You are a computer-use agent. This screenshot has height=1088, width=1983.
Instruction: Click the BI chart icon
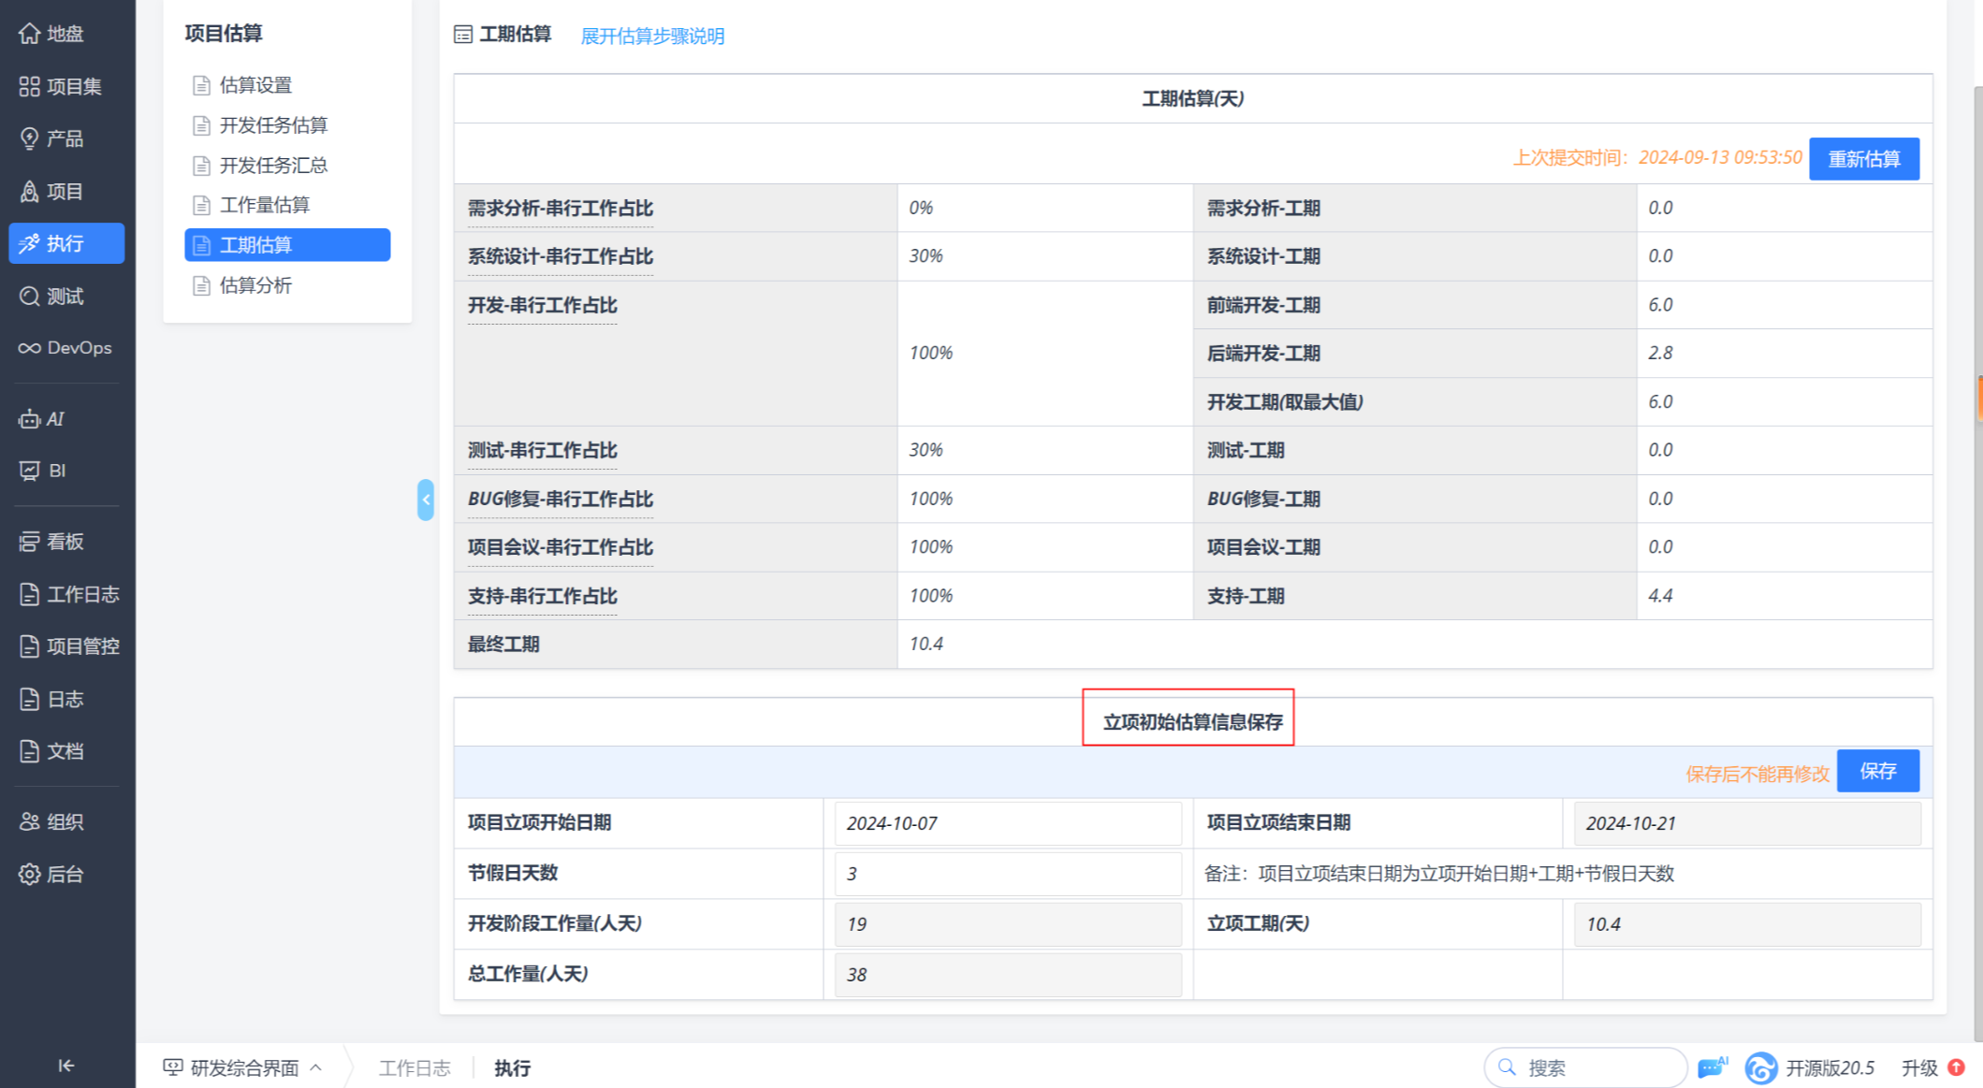(29, 471)
